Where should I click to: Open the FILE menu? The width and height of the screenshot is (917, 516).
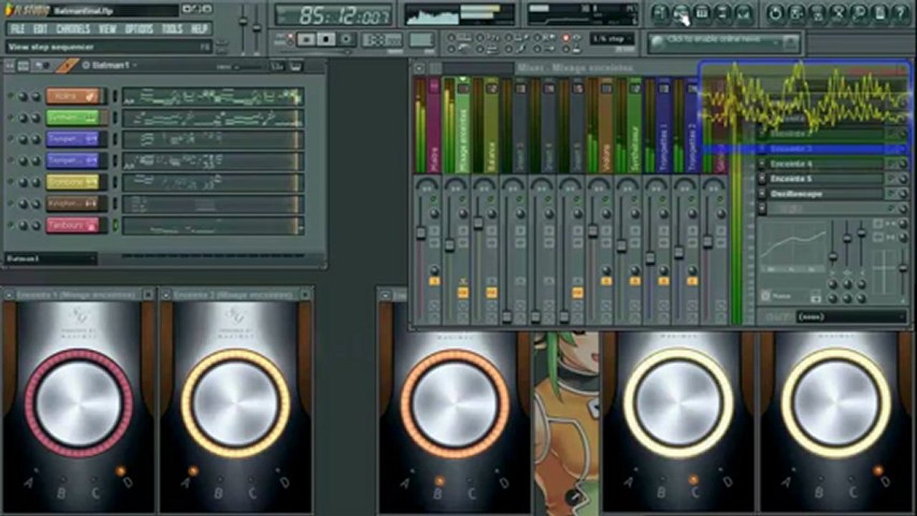17,29
